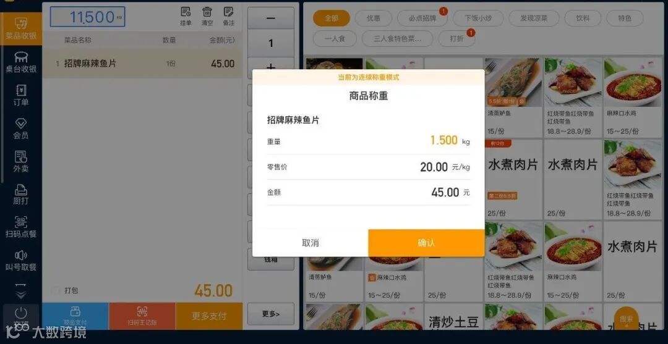The width and height of the screenshot is (668, 344).
Task: Select the 招牌麻辣鱼片 order row
Action: 142,64
